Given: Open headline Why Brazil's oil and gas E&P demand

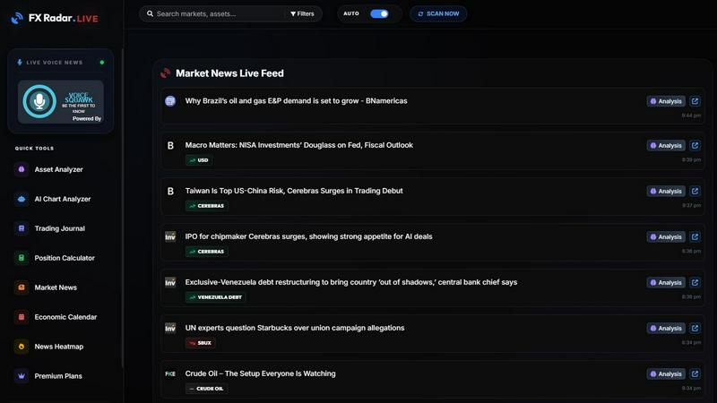Looking at the screenshot, I should (x=296, y=101).
